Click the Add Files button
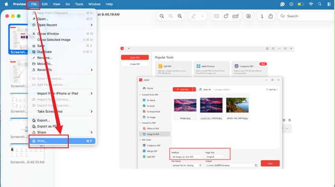The image size is (335, 187). [183, 89]
